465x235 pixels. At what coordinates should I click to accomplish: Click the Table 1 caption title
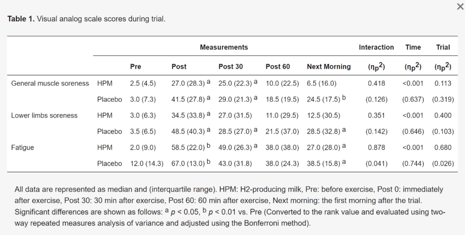pyautogui.click(x=86, y=19)
